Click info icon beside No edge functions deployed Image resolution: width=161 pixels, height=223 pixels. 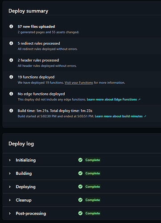pyautogui.click(x=11, y=94)
